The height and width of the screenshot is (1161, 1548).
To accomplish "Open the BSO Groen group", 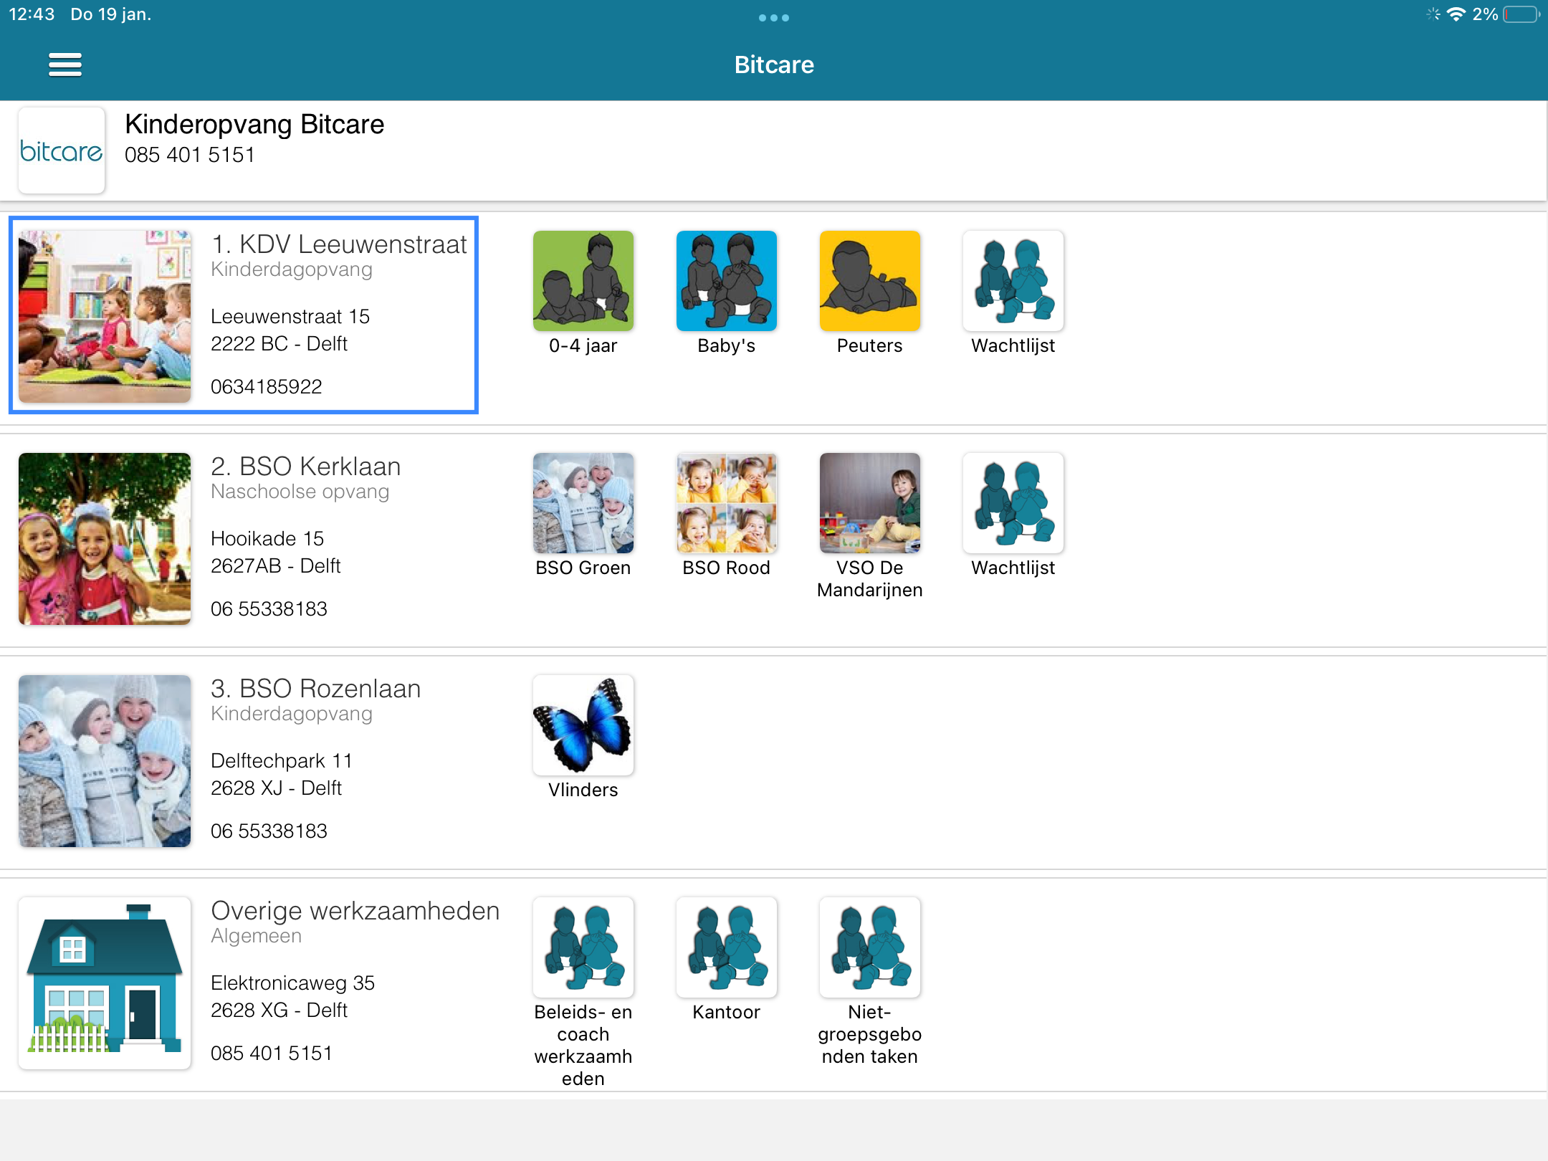I will pyautogui.click(x=583, y=503).
